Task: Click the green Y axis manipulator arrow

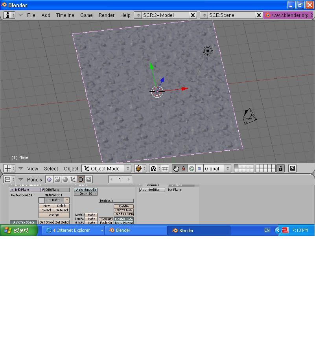Action: 152,66
